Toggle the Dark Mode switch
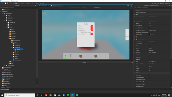Viewport: 172px width, 97px height. click(91, 34)
